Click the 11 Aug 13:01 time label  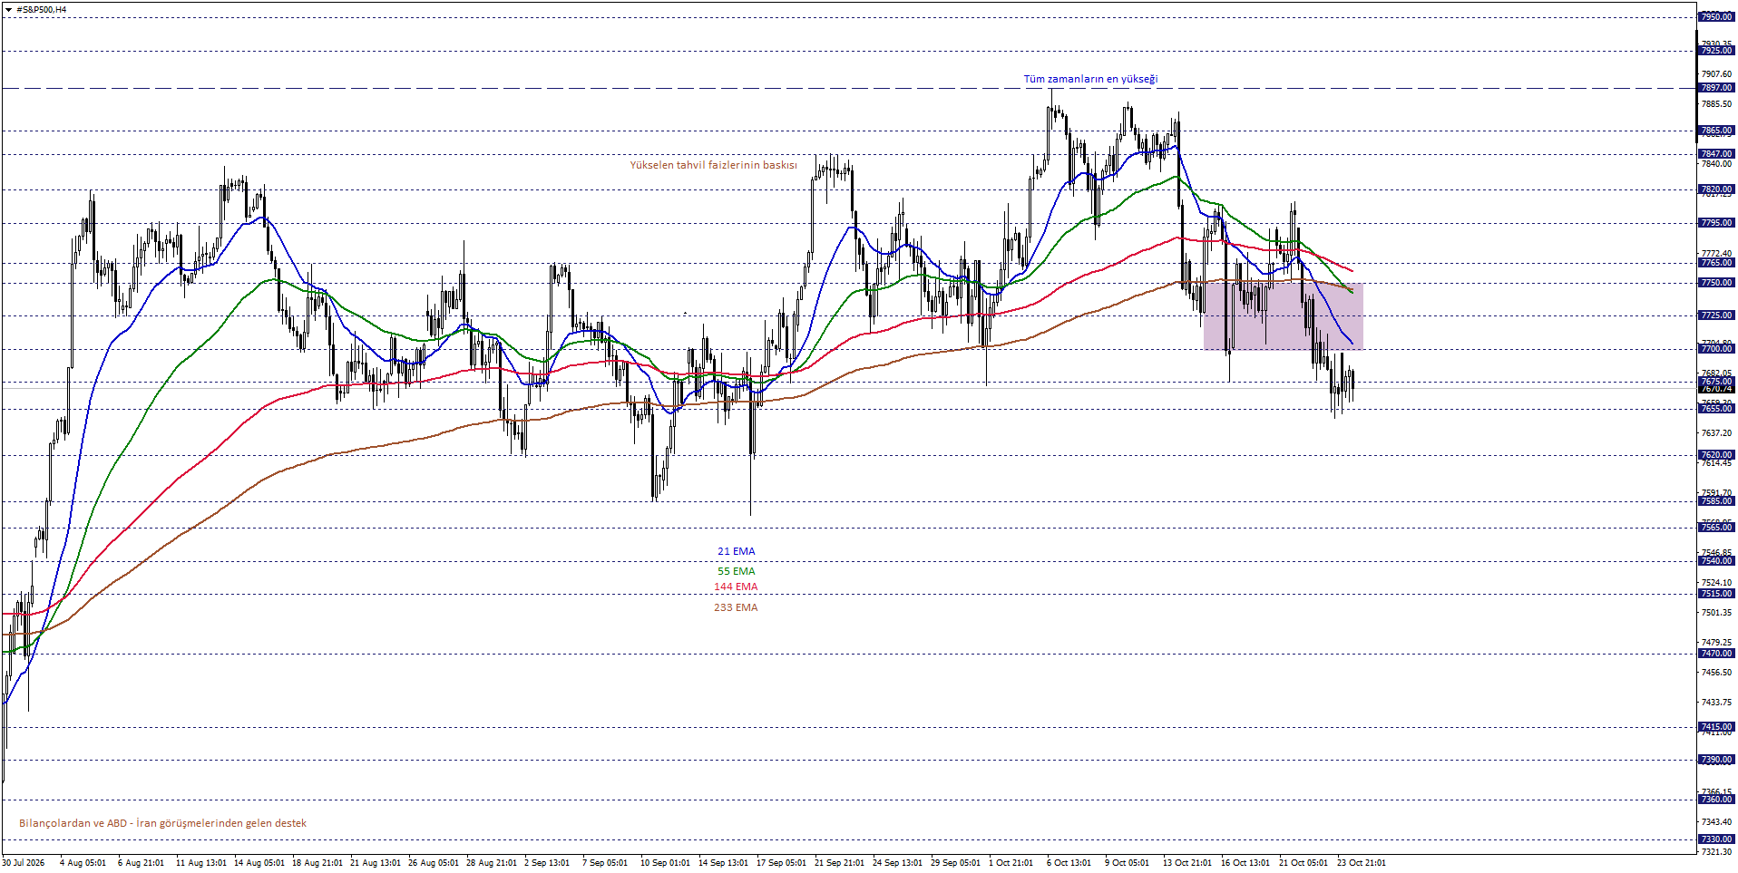(x=201, y=863)
